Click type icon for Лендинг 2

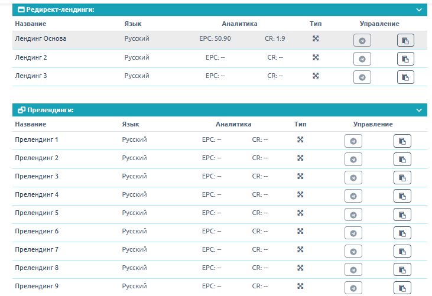[x=316, y=57]
